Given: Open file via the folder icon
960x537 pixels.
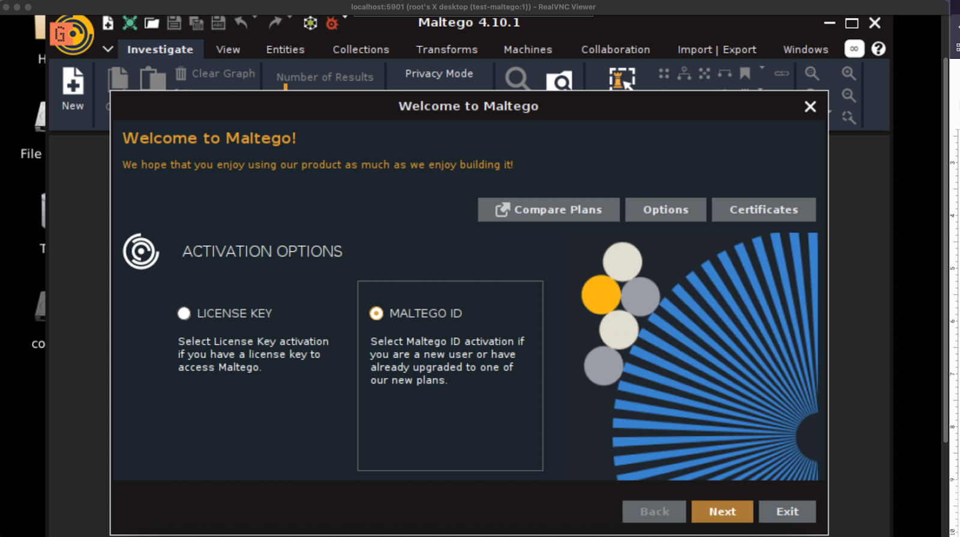Looking at the screenshot, I should (152, 23).
